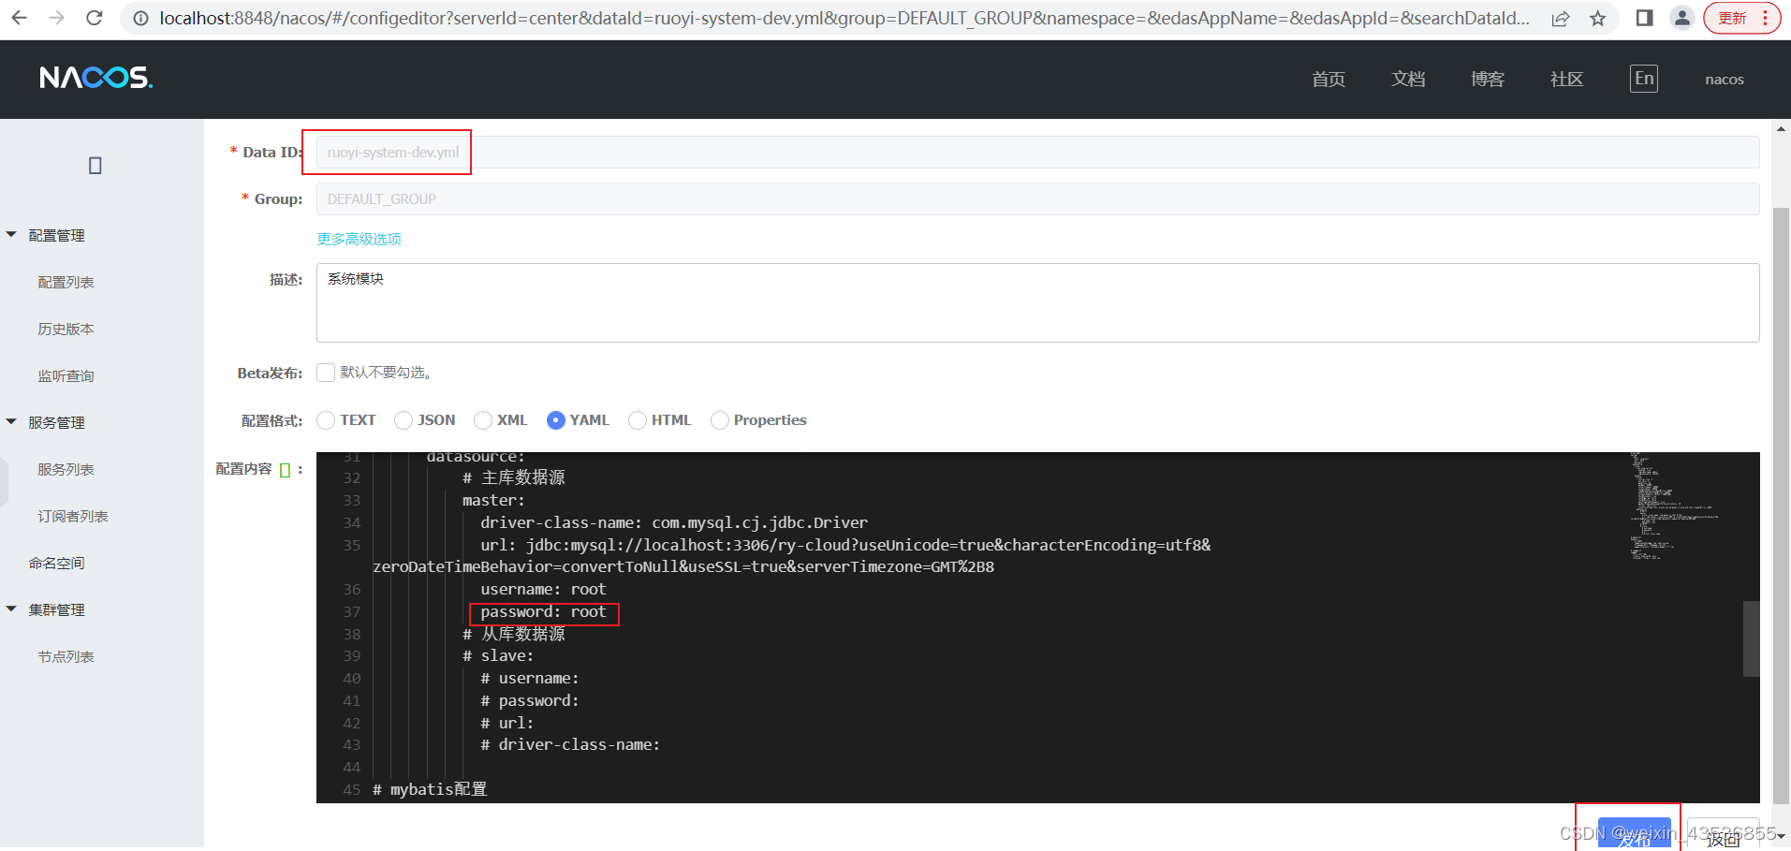Open 服务列表 in sidebar
Image resolution: width=1791 pixels, height=851 pixels.
click(x=66, y=470)
